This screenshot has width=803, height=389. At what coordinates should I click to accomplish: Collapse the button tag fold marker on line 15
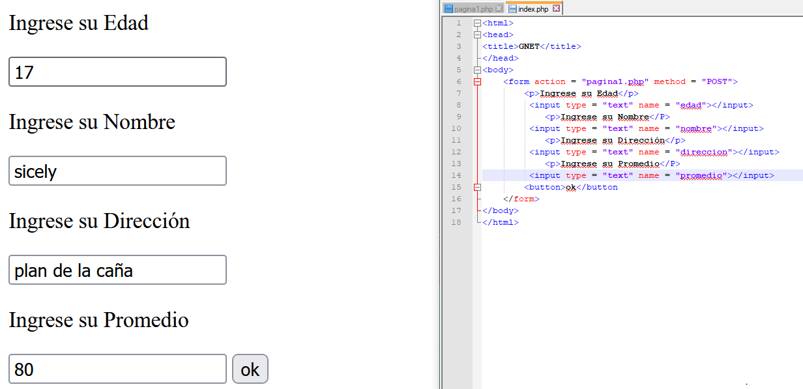(x=477, y=187)
